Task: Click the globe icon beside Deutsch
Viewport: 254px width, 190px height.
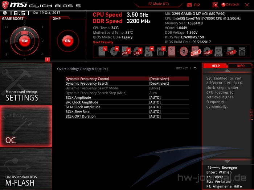Action: click(x=224, y=5)
